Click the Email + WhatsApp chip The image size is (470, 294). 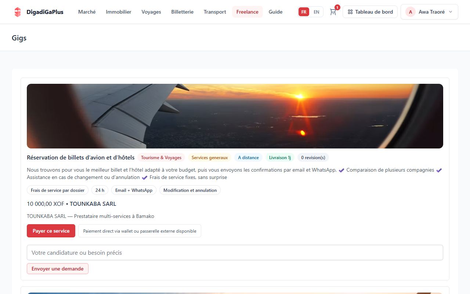[x=134, y=190]
